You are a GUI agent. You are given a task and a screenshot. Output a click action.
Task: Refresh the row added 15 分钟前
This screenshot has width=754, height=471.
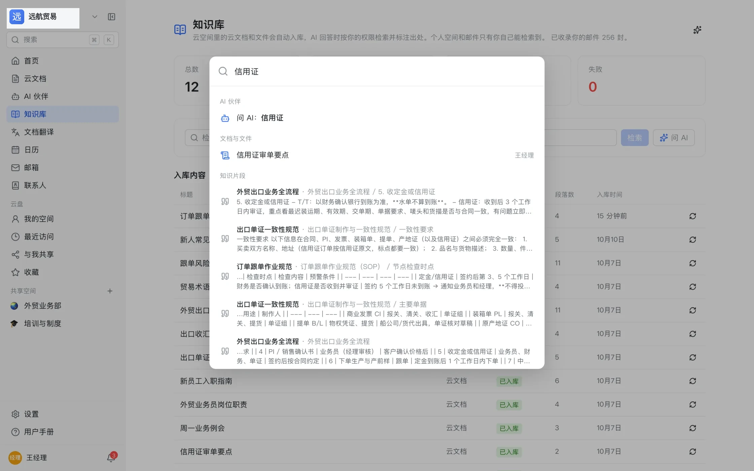tap(692, 216)
